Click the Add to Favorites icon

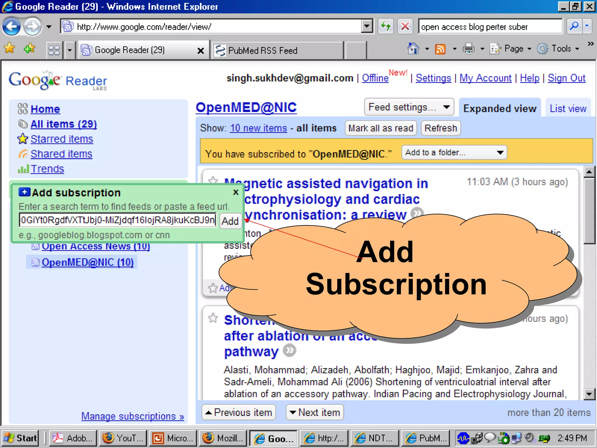coord(29,48)
